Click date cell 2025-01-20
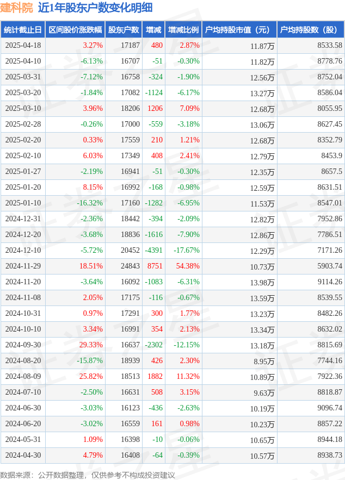This screenshot has height=480, width=345. [23, 187]
